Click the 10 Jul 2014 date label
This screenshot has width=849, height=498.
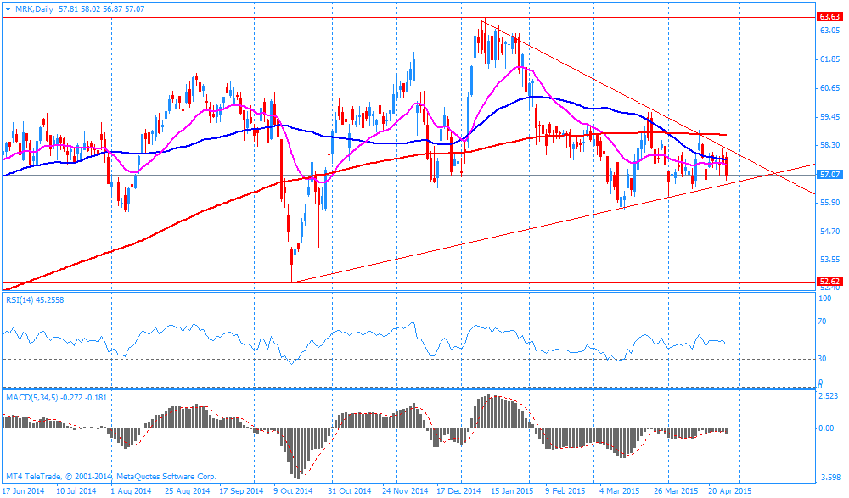point(76,491)
